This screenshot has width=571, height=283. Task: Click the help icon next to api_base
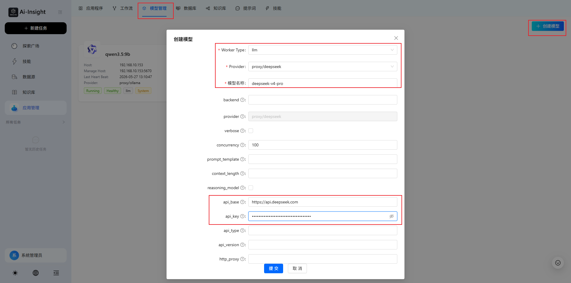(242, 202)
